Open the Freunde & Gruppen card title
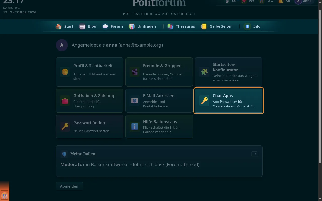This screenshot has height=201, width=322. [162, 66]
